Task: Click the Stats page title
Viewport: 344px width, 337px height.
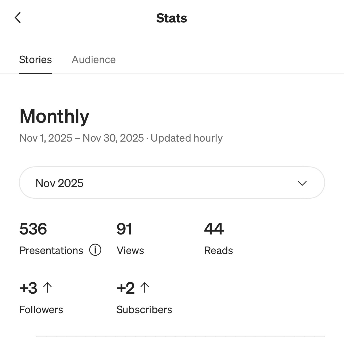Action: (171, 18)
